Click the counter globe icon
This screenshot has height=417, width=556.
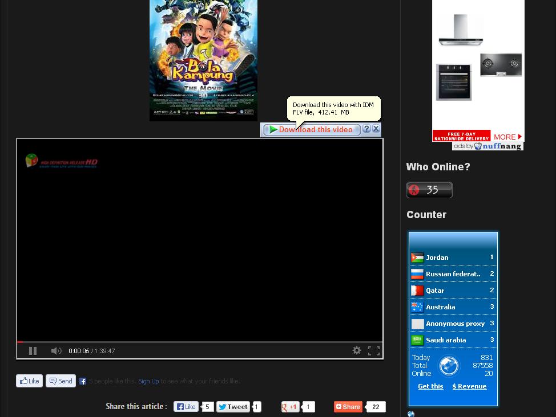click(x=449, y=366)
